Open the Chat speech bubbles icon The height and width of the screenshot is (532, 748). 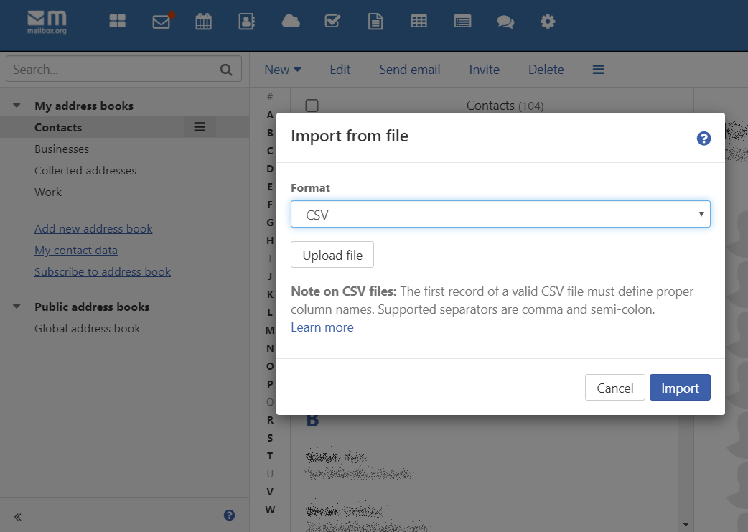[x=505, y=22]
